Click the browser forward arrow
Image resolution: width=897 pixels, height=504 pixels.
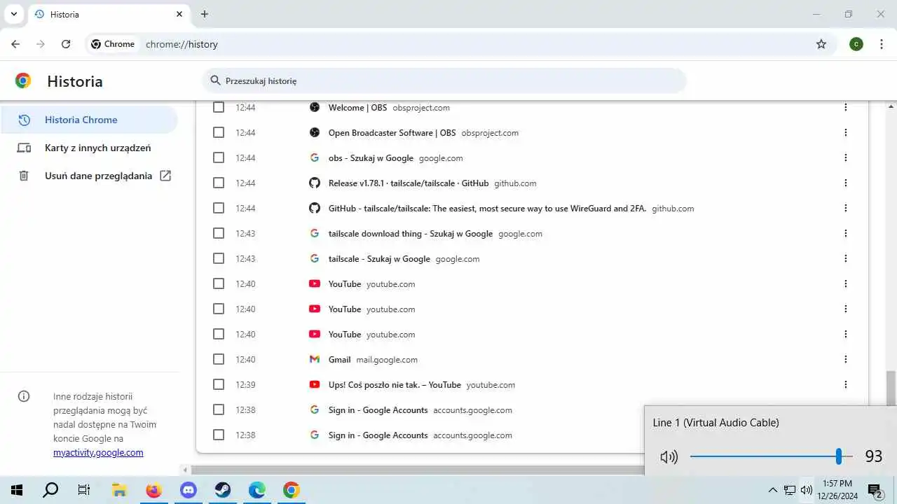pyautogui.click(x=41, y=44)
